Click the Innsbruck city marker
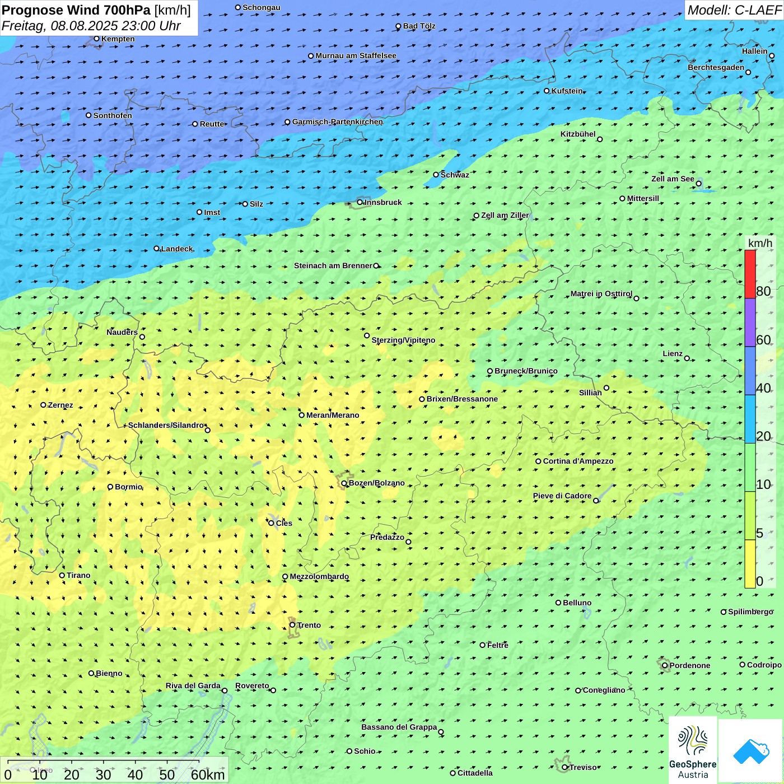This screenshot has height=784, width=784. [x=360, y=202]
